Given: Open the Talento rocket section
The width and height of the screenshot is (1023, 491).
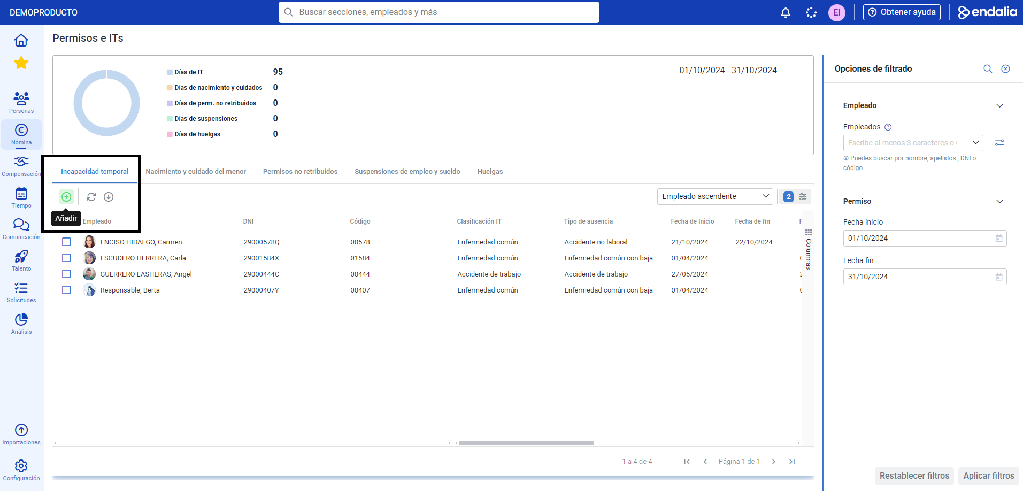Looking at the screenshot, I should pos(21,260).
